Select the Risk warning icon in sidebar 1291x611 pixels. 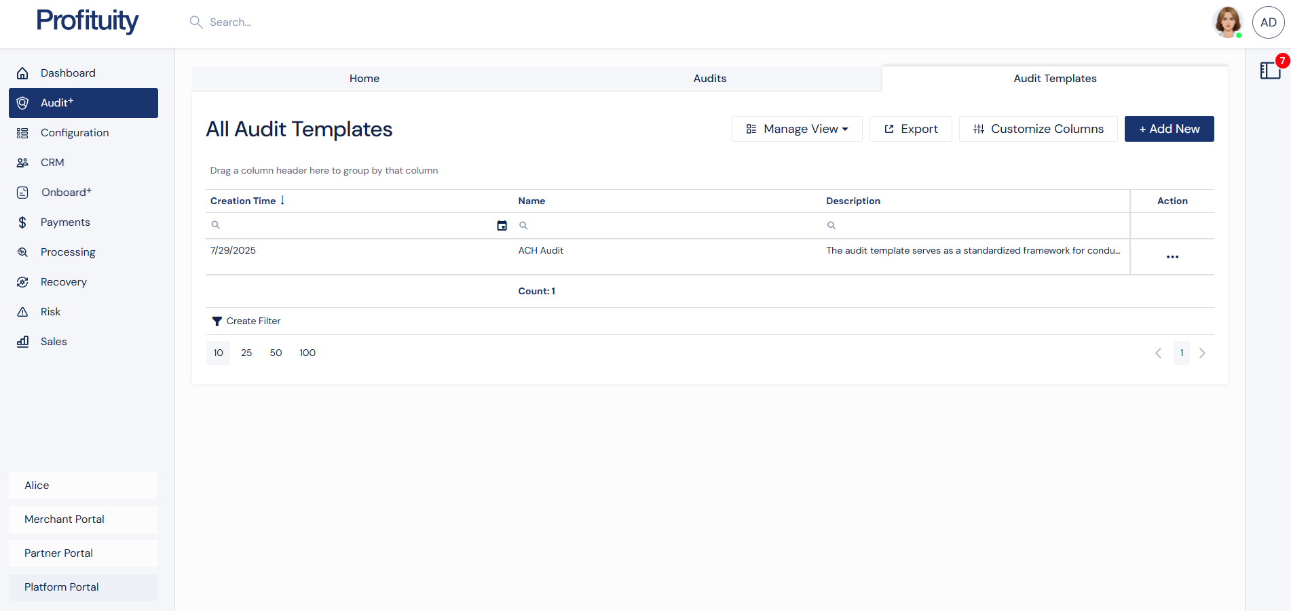(x=22, y=311)
